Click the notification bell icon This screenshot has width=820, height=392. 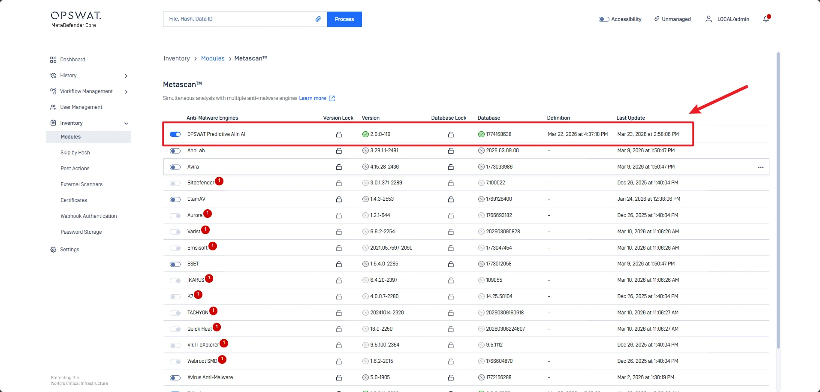[766, 19]
